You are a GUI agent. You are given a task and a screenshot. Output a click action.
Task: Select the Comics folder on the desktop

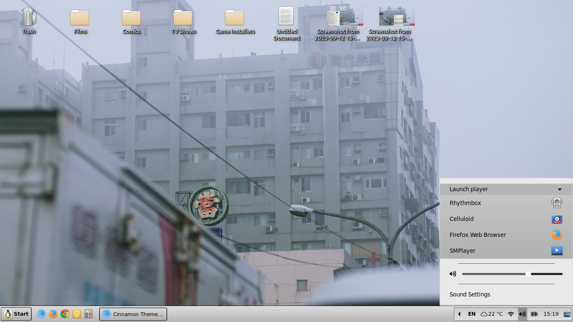(131, 18)
